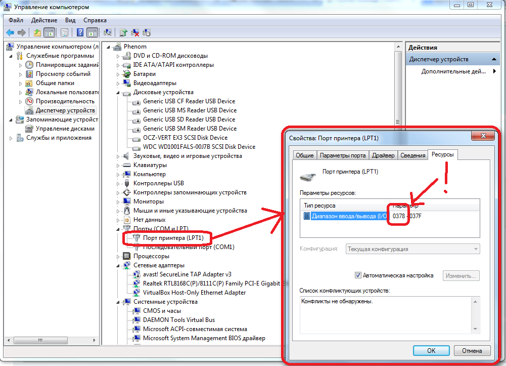506x366 pixels.
Task: Select Generic USB CF Reader USB Device
Action: [189, 101]
